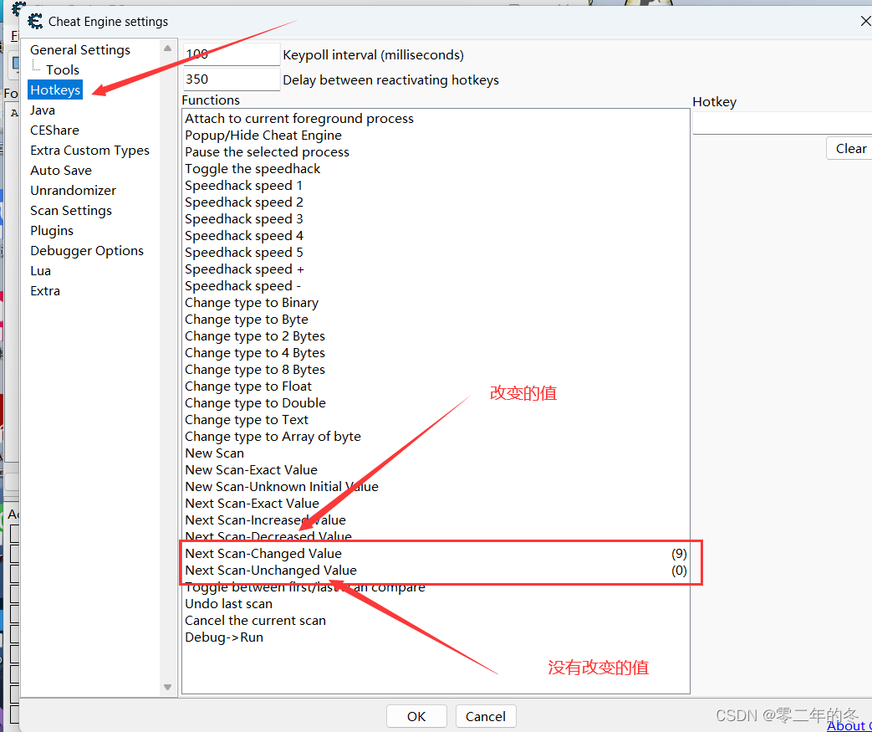Image resolution: width=872 pixels, height=732 pixels.
Task: Click the delay between reactivating hotkeys field
Action: (232, 79)
